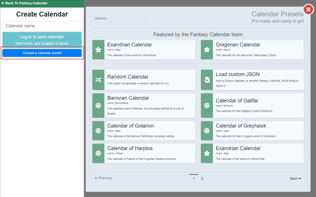Click the shuffle icon on Random Calendar
316x197 pixels.
click(98, 80)
